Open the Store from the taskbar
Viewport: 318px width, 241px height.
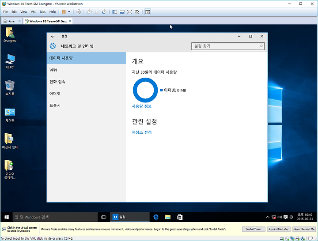pyautogui.click(x=180, y=217)
